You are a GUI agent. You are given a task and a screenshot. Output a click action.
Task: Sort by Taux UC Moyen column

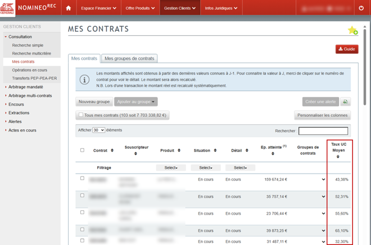(x=338, y=157)
